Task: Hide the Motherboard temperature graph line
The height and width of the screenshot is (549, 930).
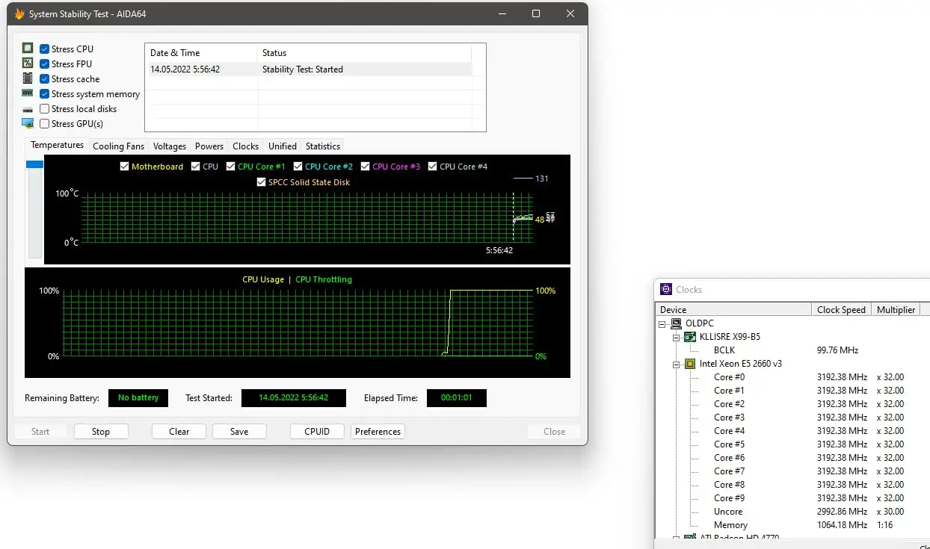Action: pos(125,167)
